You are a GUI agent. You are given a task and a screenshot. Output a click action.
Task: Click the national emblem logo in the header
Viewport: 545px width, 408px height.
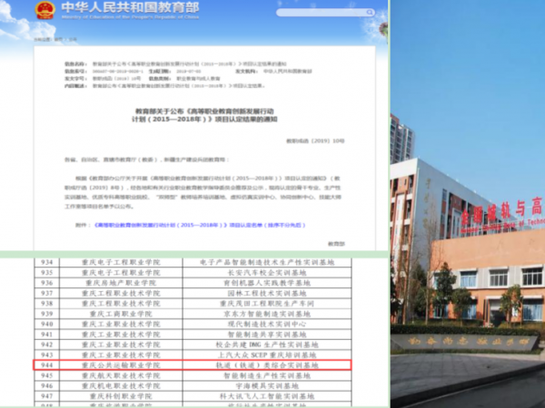[45, 10]
